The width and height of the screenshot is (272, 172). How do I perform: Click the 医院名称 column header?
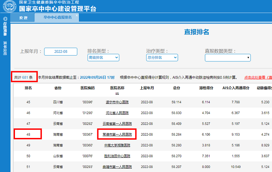(117, 88)
